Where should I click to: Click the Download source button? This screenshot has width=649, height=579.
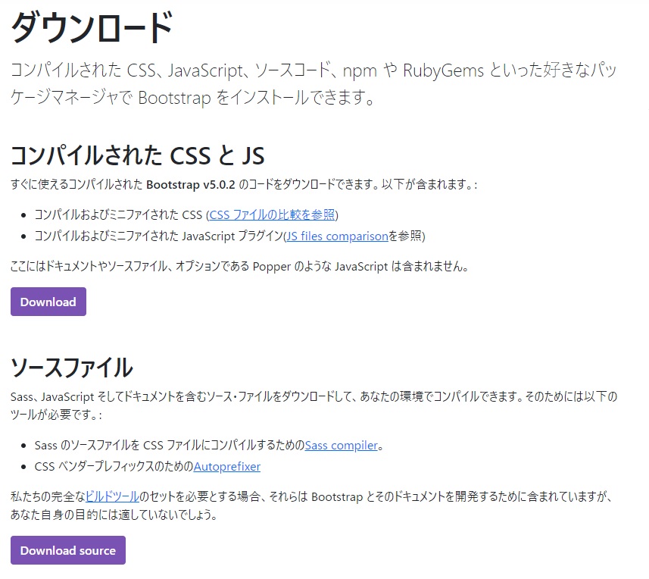click(x=68, y=550)
